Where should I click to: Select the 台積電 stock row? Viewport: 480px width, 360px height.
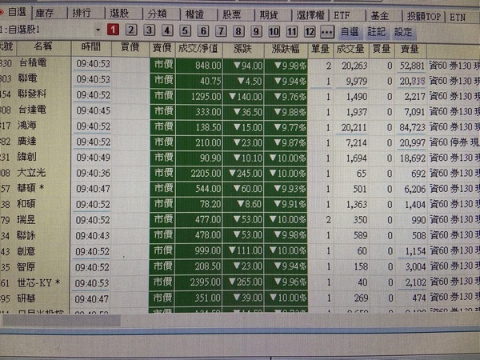pyautogui.click(x=240, y=65)
